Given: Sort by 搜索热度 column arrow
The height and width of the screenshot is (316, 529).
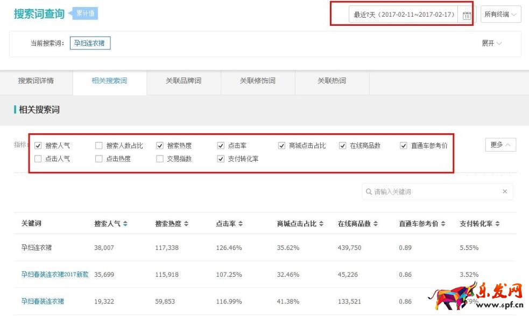Looking at the screenshot, I should tap(186, 224).
